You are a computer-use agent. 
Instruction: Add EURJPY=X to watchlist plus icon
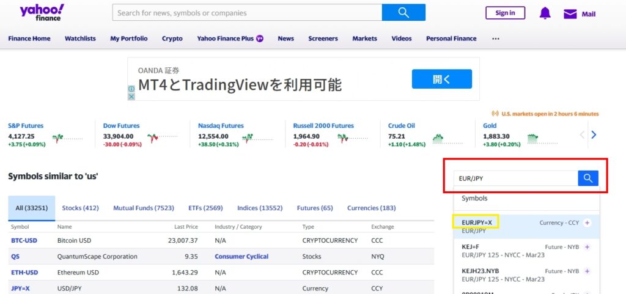[x=587, y=223]
